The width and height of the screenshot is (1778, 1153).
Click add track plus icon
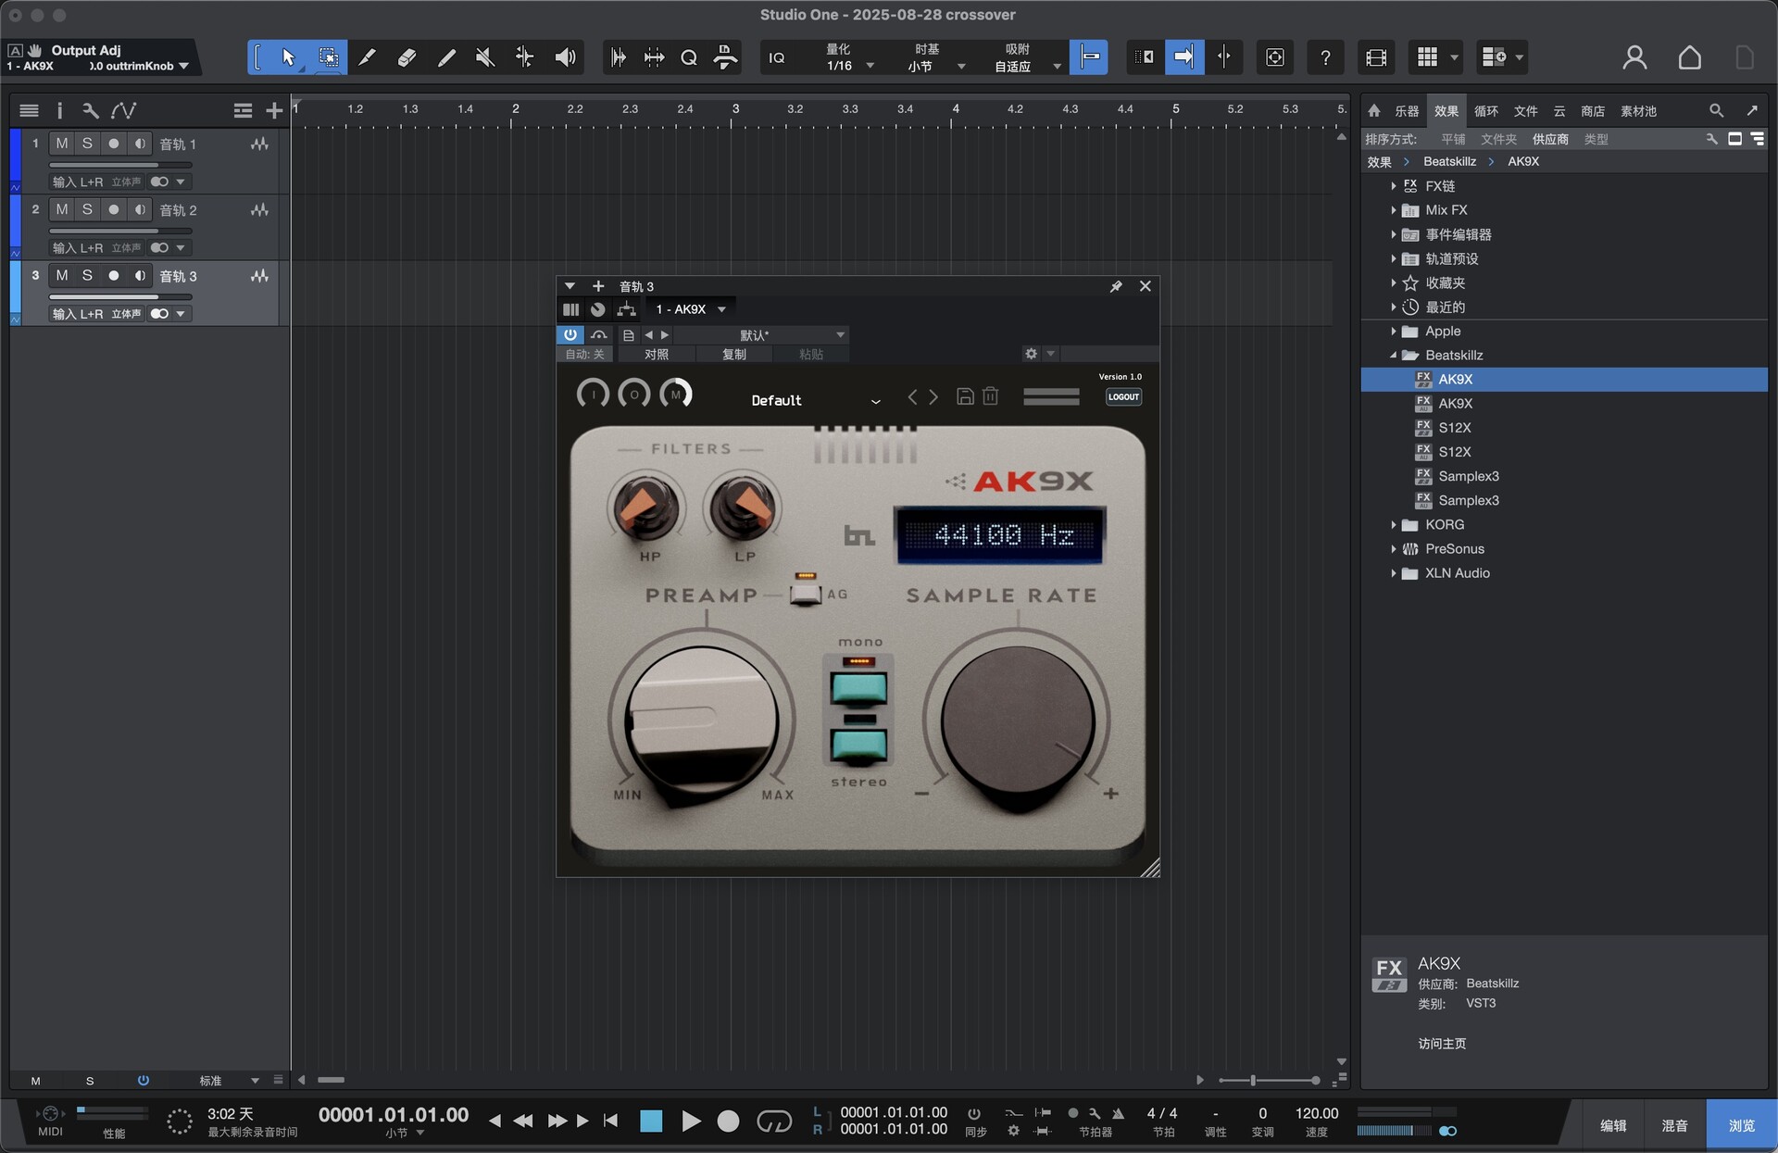click(273, 111)
